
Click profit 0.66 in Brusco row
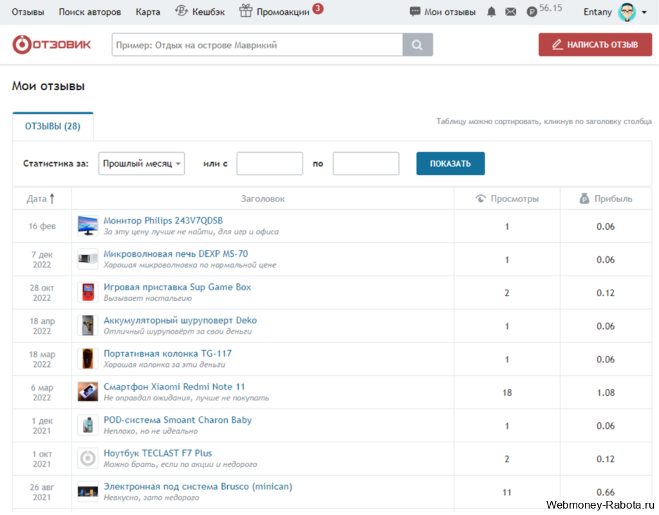coord(606,492)
